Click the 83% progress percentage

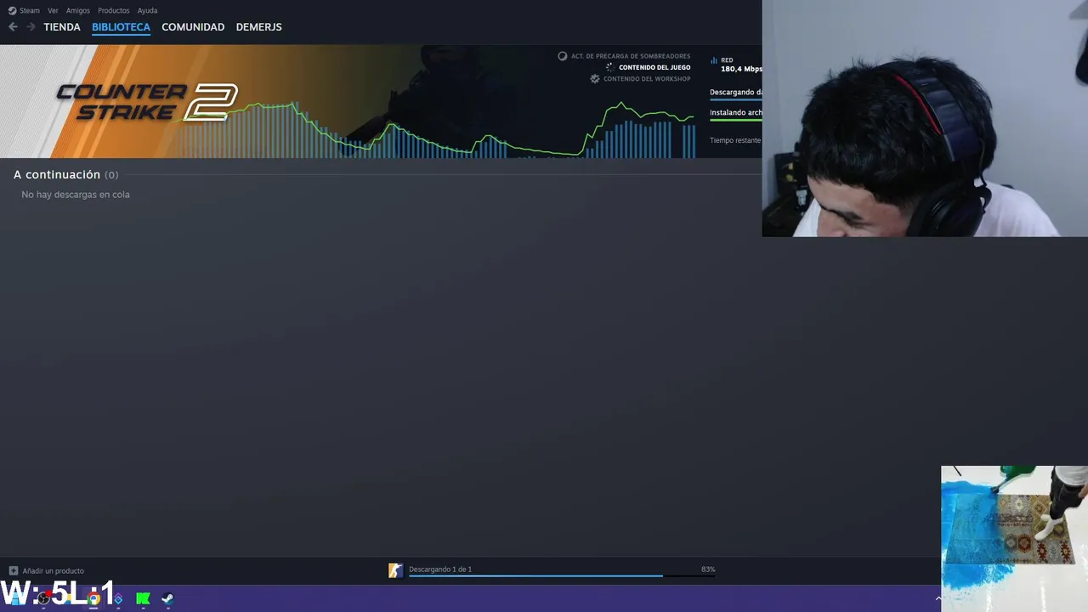pyautogui.click(x=708, y=569)
